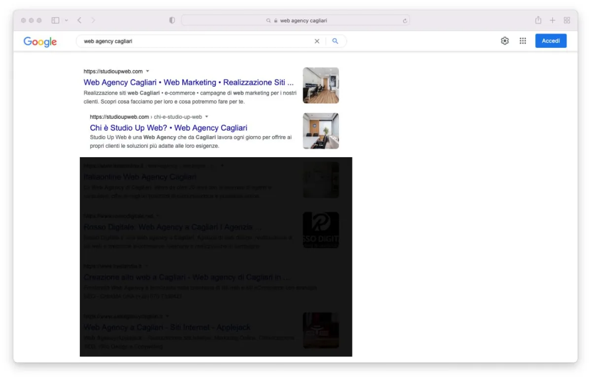Viewport: 591px width, 379px height.
Task: Open the Google apps grid icon
Action: 523,41
